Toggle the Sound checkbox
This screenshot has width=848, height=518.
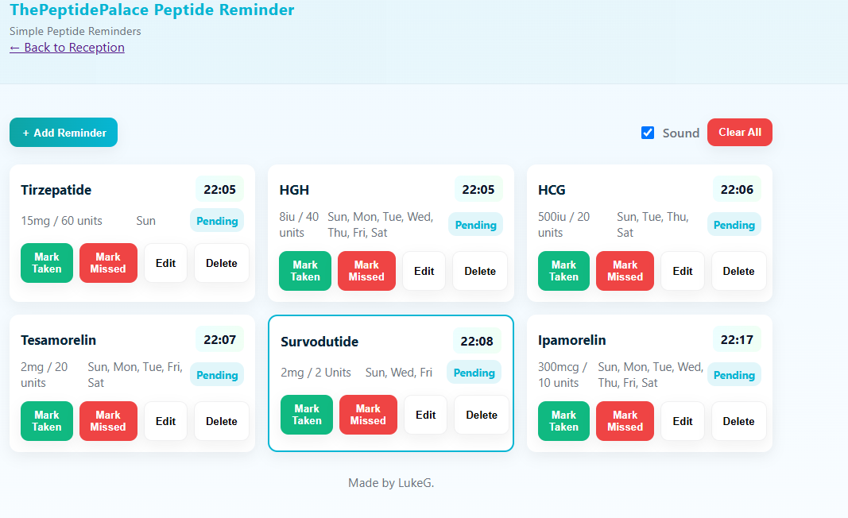[648, 133]
